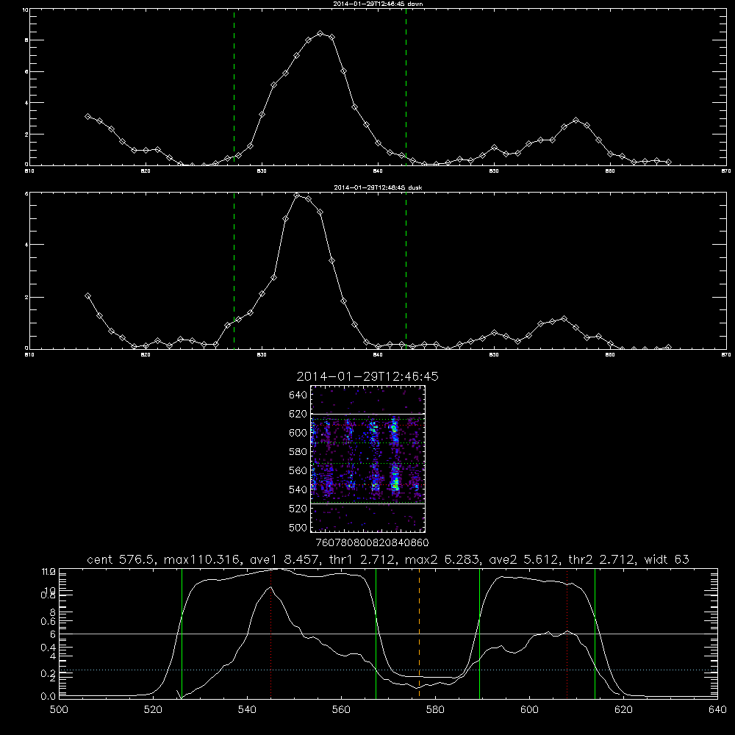Image resolution: width=735 pixels, height=735 pixels.
Task: Click the 'thr2 2.712' value in stats line
Action: [x=601, y=559]
